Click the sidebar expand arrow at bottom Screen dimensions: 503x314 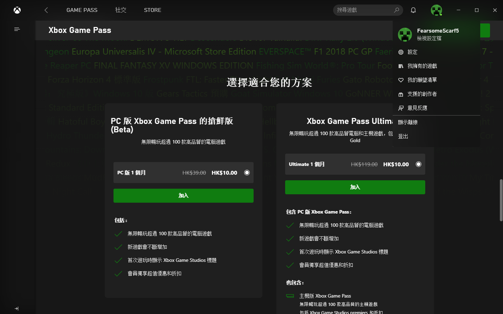point(16,308)
